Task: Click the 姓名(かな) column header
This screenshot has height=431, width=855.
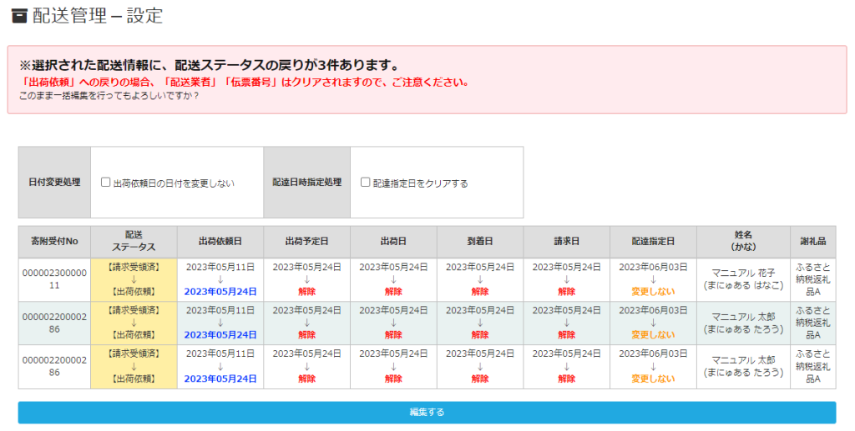Action: point(743,241)
